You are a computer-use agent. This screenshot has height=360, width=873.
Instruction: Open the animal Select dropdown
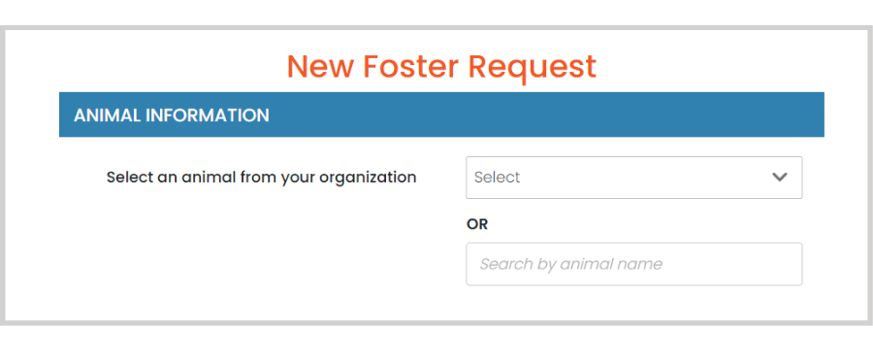point(634,178)
